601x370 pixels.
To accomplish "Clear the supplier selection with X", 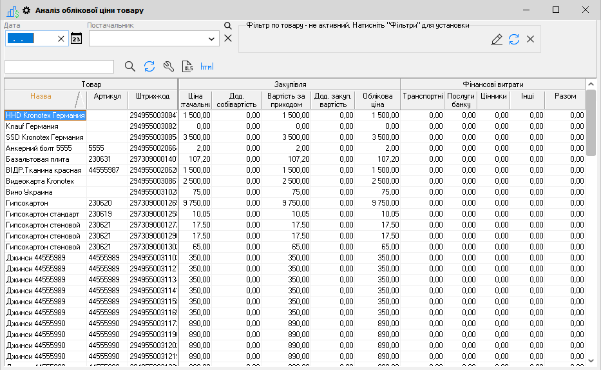I will pos(227,39).
